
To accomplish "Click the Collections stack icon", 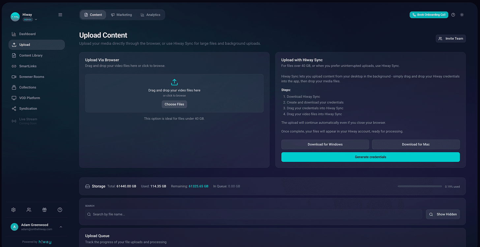I will [x=14, y=87].
